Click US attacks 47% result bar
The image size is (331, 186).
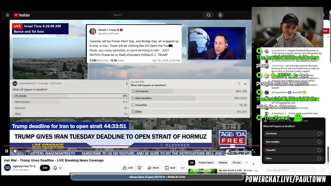click(70, 96)
